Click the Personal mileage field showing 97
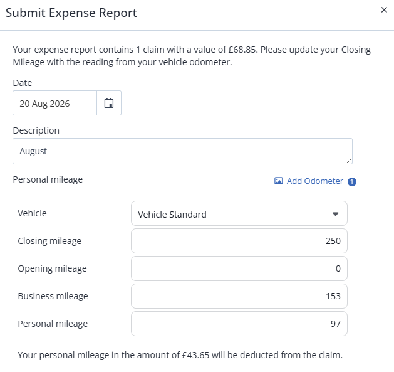This screenshot has height=372, width=394. pos(239,324)
